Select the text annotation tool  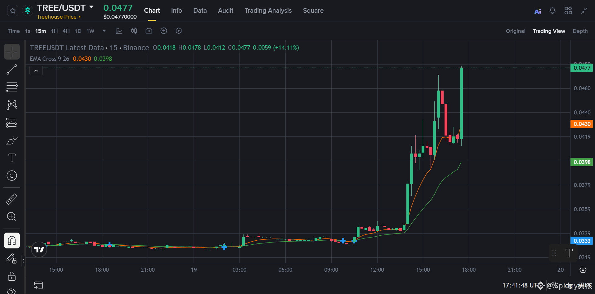[12, 158]
